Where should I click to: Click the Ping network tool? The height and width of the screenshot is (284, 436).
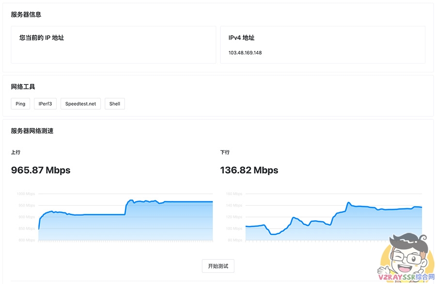tap(20, 103)
